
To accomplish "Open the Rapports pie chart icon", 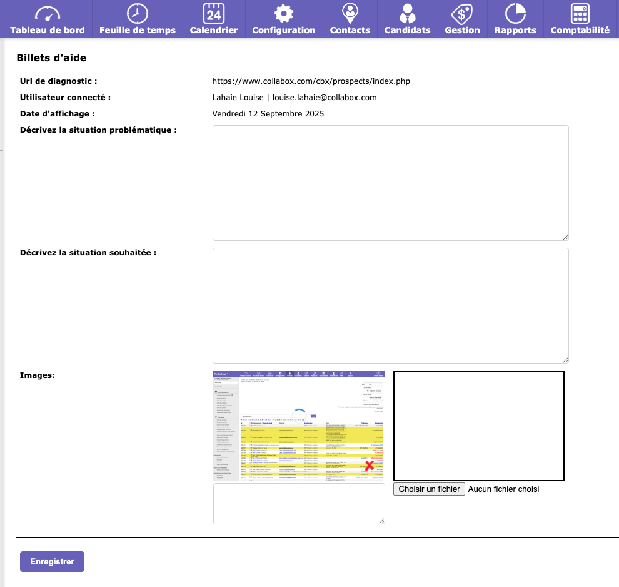I will 515,13.
